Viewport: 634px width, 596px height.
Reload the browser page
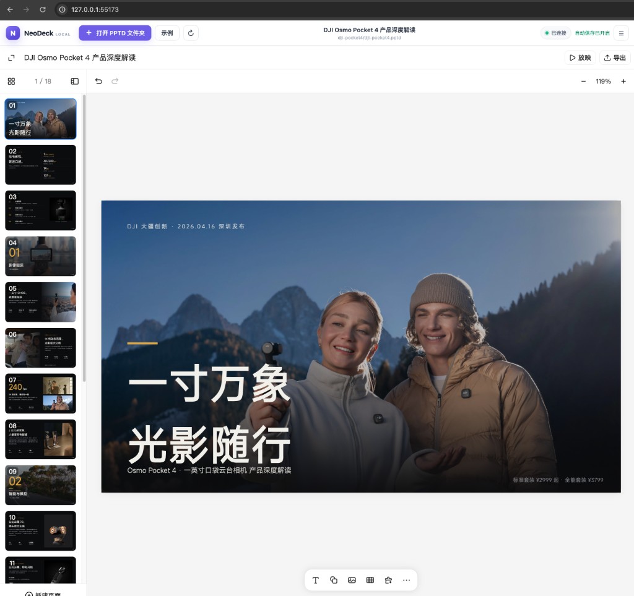coord(43,9)
